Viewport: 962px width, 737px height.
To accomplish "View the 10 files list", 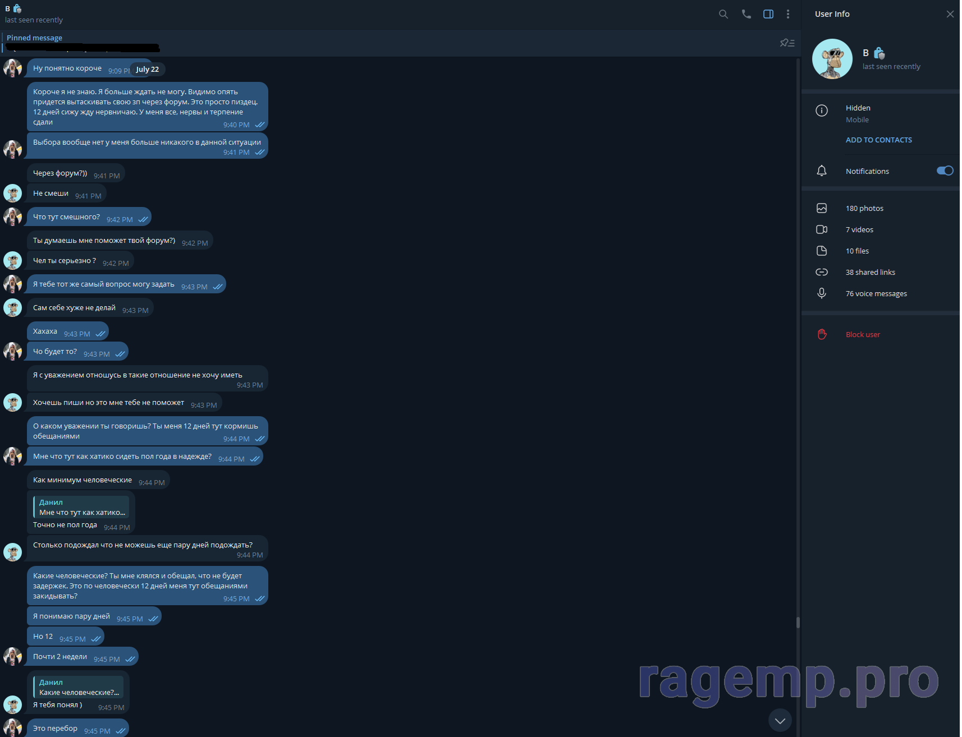I will 857,251.
